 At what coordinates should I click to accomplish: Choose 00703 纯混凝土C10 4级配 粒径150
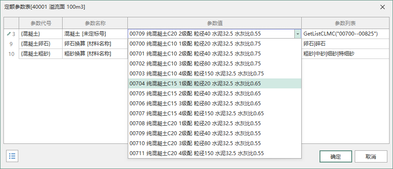215,74
